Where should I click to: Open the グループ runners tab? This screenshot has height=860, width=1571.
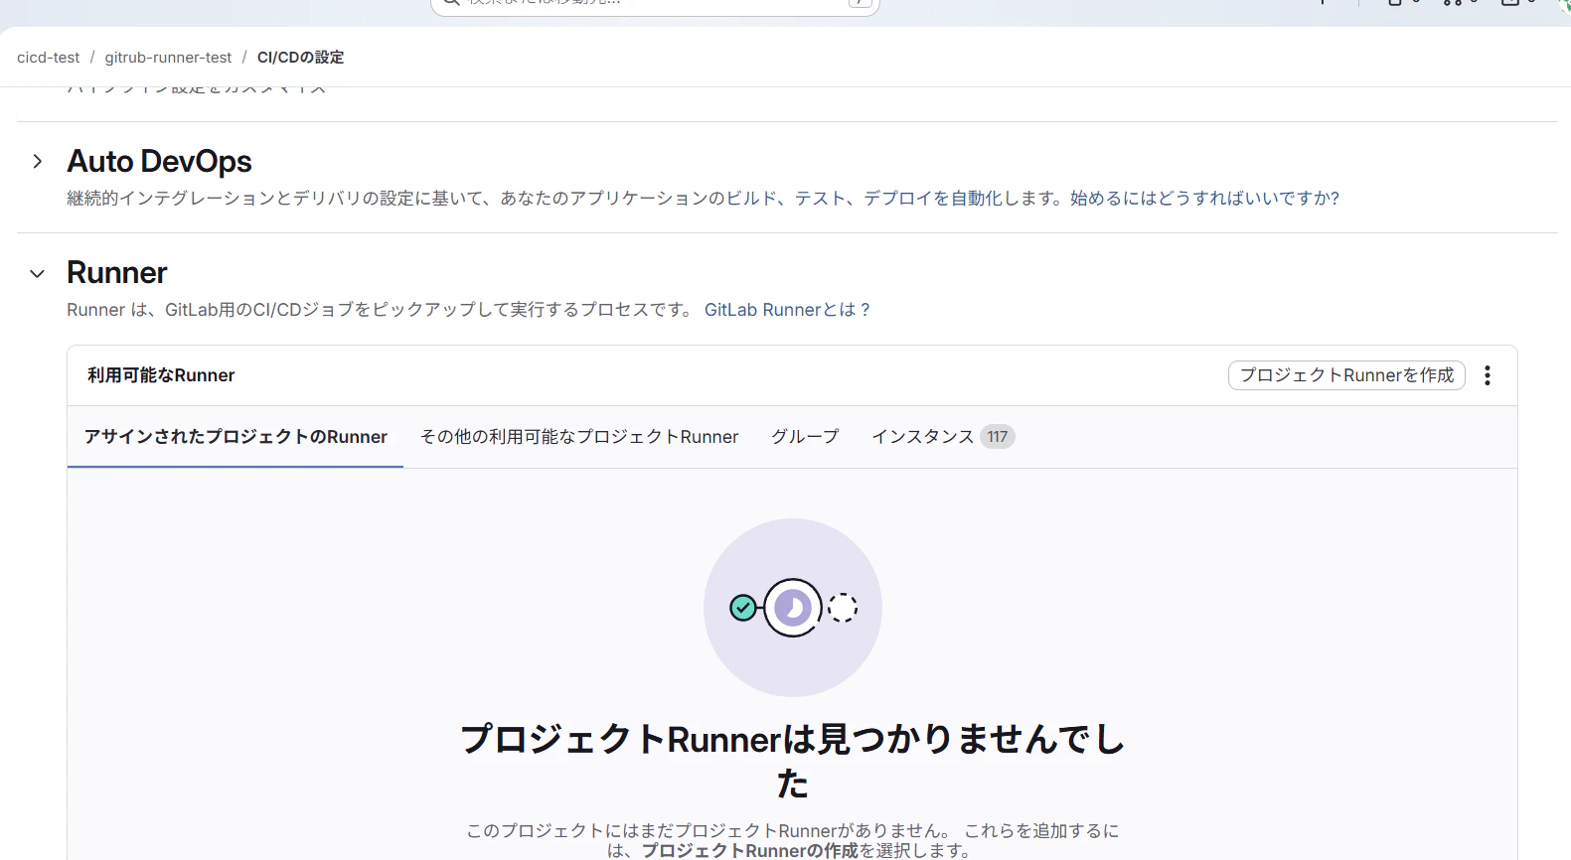[x=805, y=437]
